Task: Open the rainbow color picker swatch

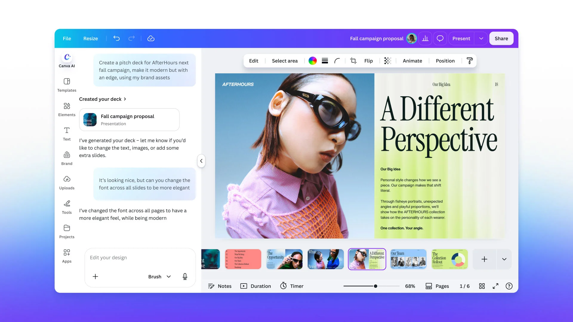Action: pyautogui.click(x=312, y=61)
